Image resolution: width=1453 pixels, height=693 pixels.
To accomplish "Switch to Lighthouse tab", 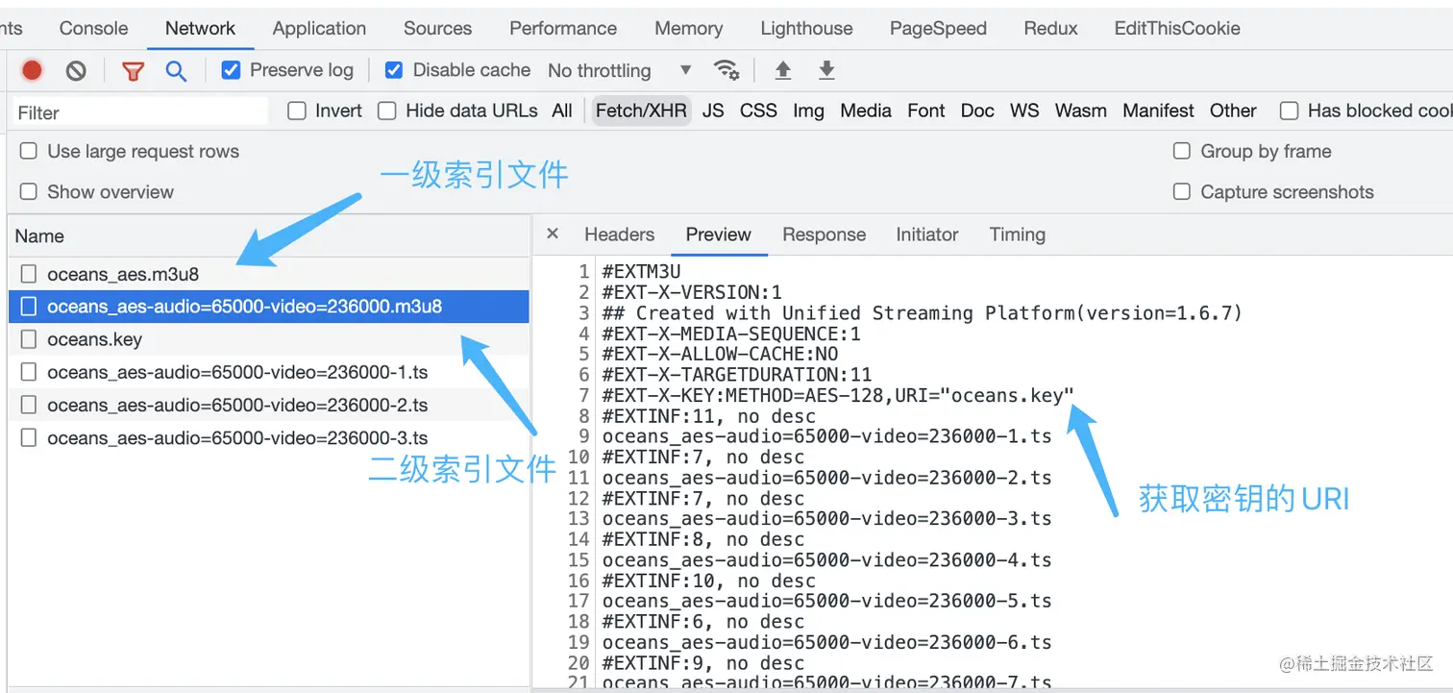I will tap(806, 28).
